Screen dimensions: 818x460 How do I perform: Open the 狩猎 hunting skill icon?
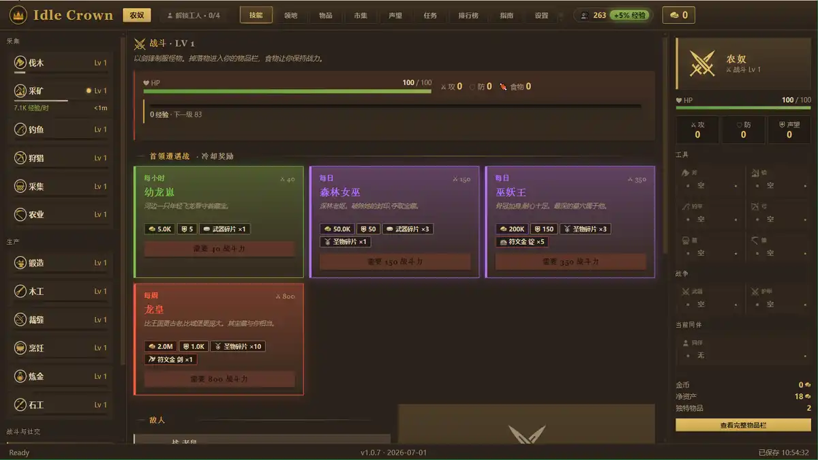[x=20, y=158]
